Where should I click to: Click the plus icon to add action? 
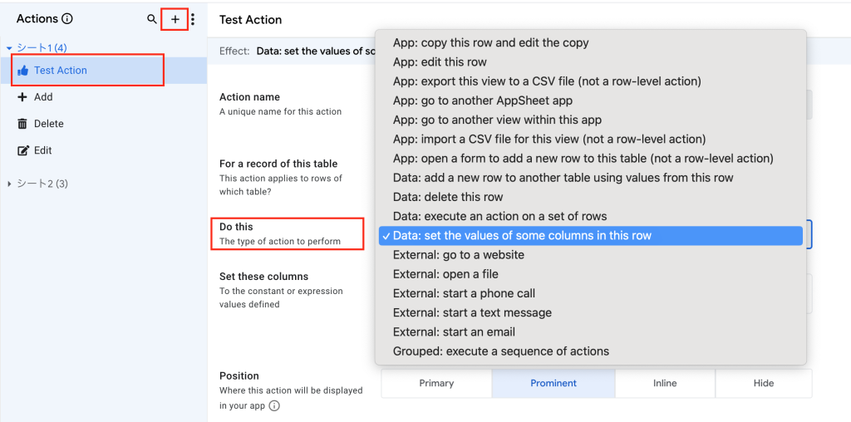click(175, 19)
